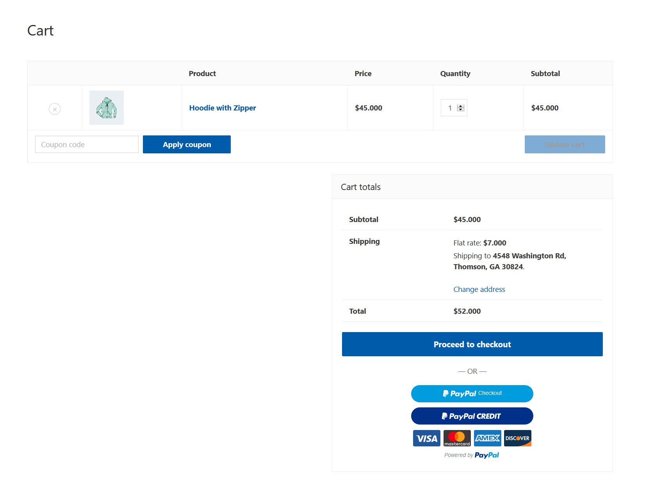Click the Shipping label in Cart totals
The image size is (645, 494).
[364, 241]
